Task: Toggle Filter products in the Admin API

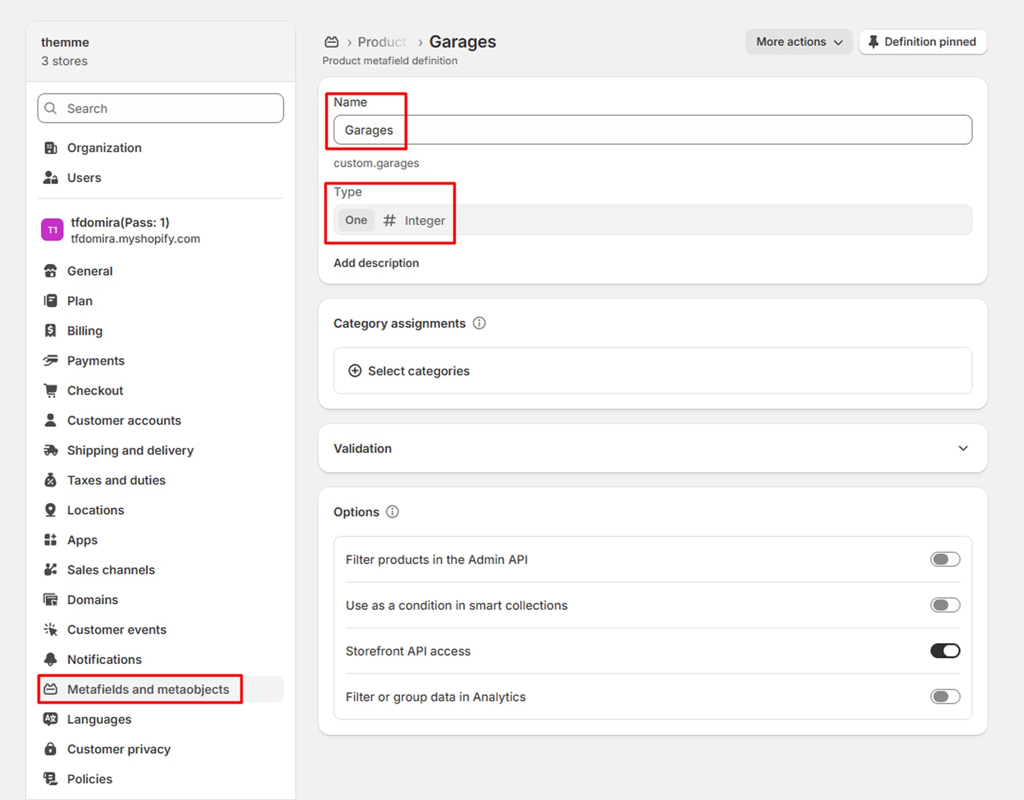Action: click(x=945, y=559)
